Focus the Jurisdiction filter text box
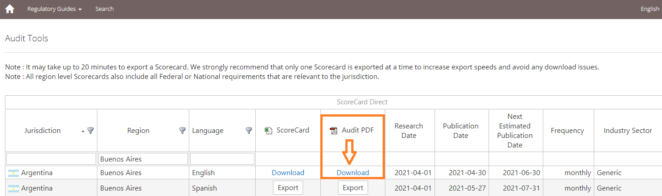662x196 pixels. click(51, 159)
